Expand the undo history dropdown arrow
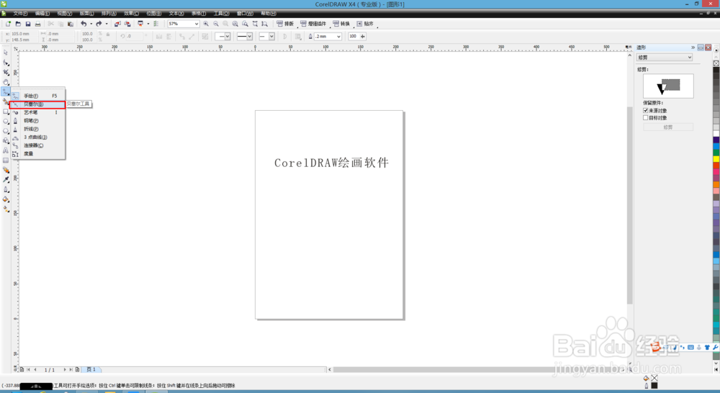Screen dimensions: 720x393 click(91, 24)
